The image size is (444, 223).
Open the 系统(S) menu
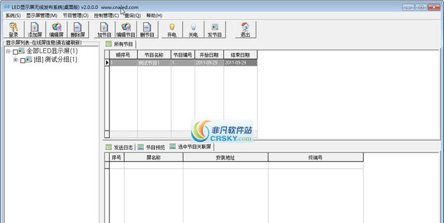click(x=13, y=15)
